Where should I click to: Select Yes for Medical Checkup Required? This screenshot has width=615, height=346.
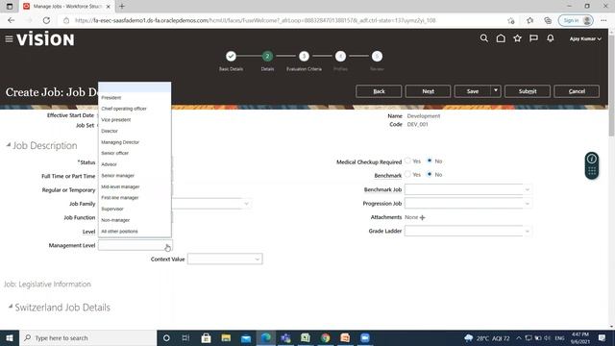(407, 161)
